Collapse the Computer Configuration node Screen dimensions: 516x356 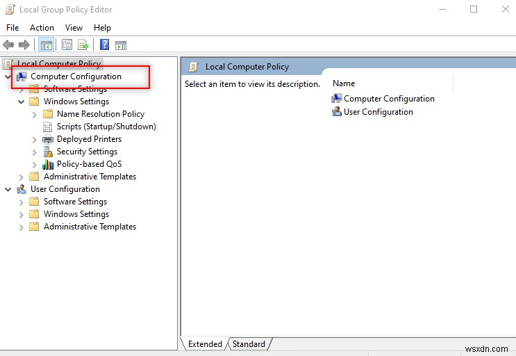pos(8,76)
